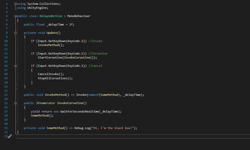Click the IEnumerator return type
The width and height of the screenshot is (250, 150).
[45, 103]
